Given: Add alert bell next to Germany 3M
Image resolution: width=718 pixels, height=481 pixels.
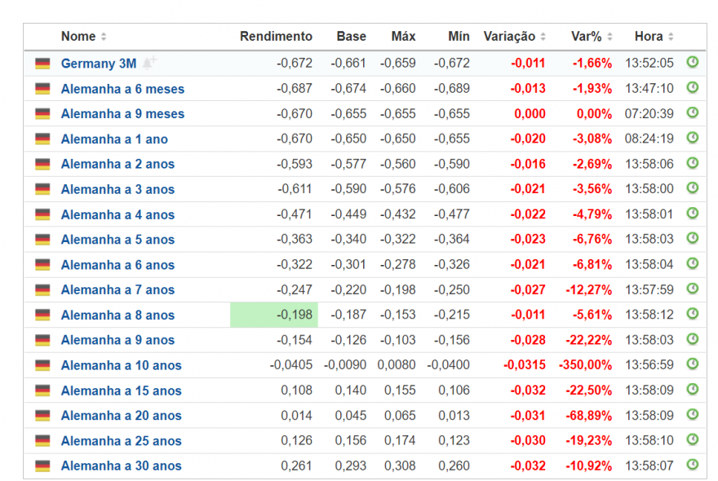Looking at the screenshot, I should [x=148, y=62].
